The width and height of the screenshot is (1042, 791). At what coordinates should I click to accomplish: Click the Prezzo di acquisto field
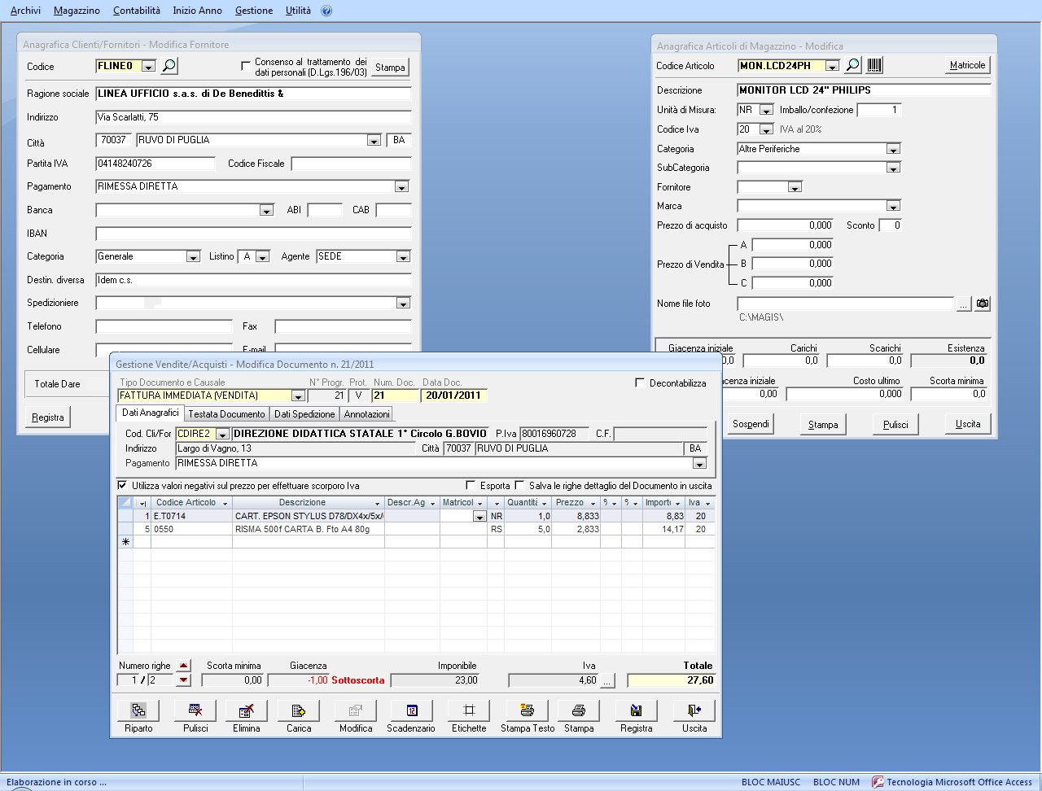[786, 225]
